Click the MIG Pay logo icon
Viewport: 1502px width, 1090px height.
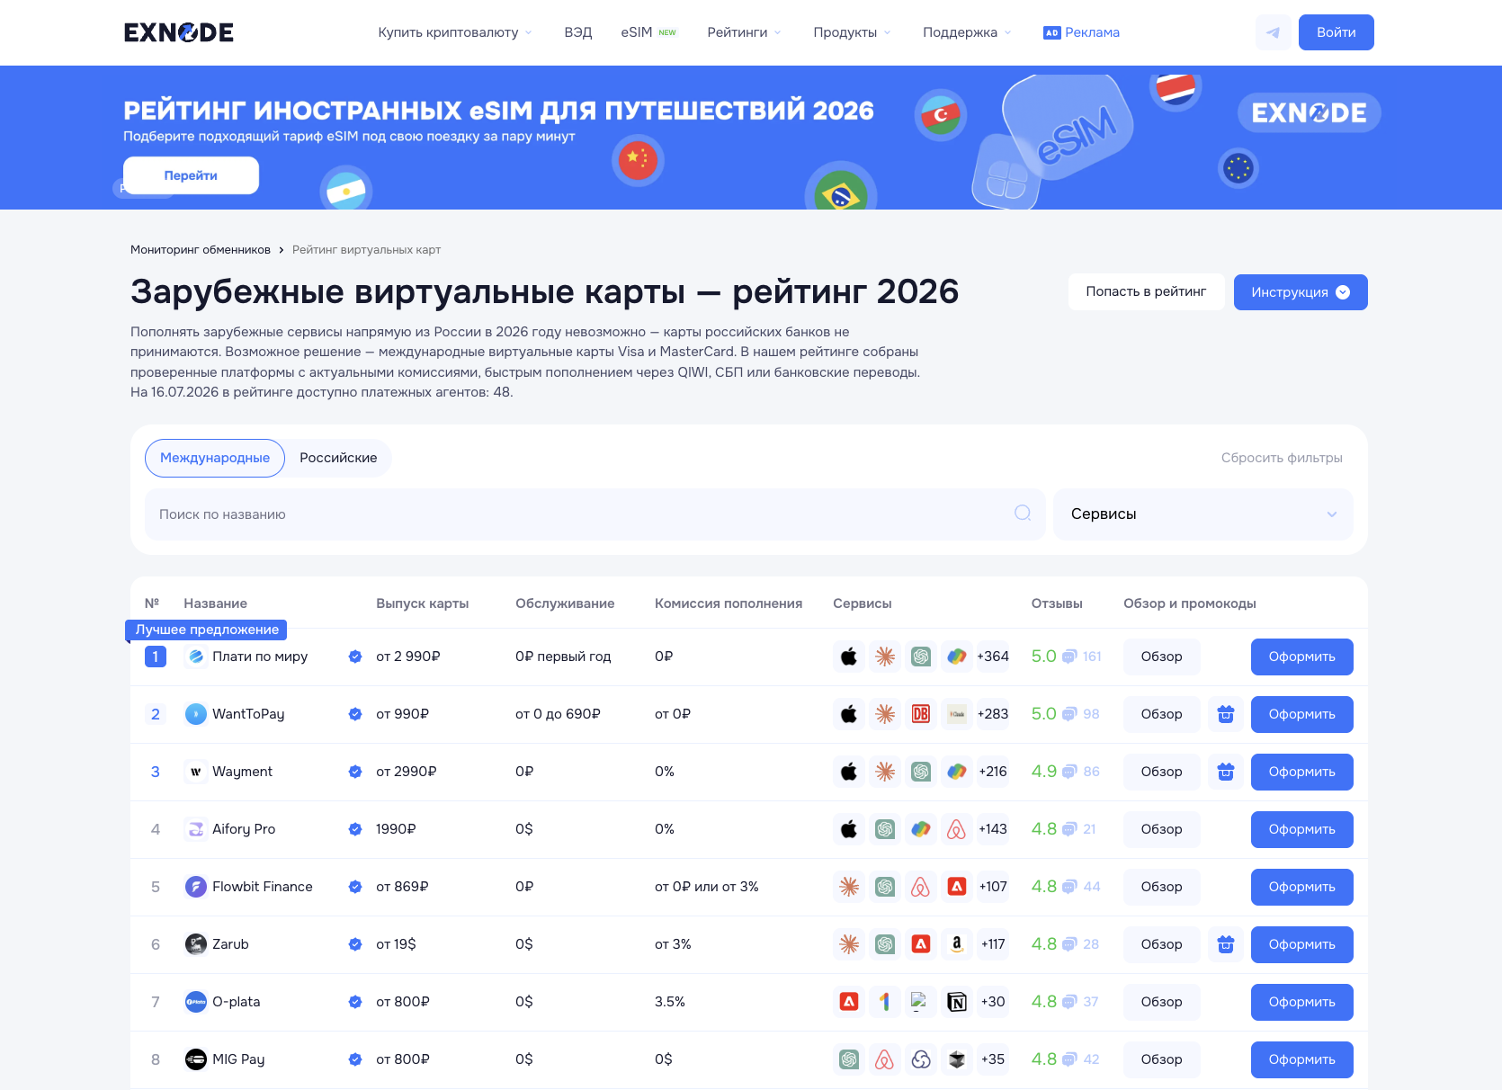pyautogui.click(x=196, y=1059)
